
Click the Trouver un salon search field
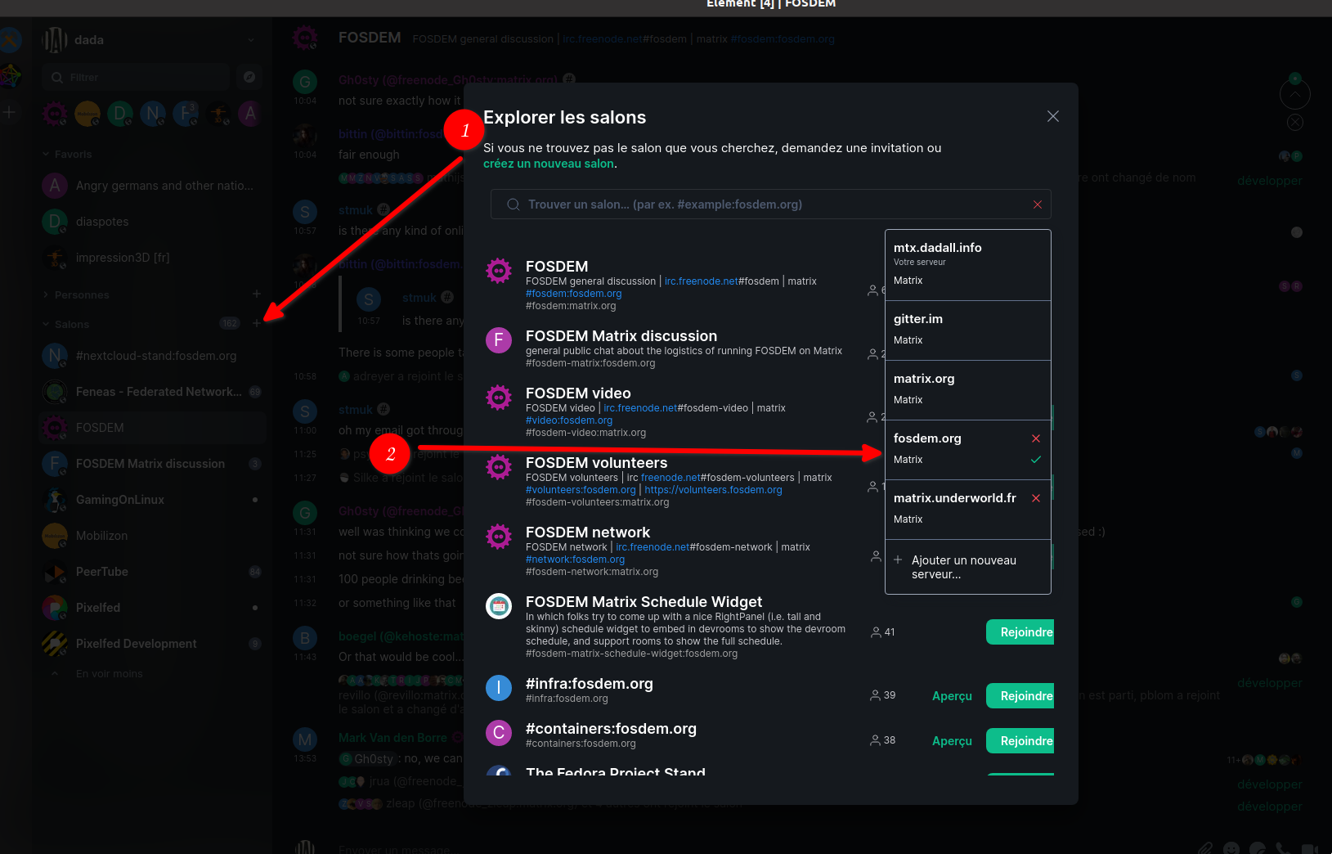tap(770, 205)
